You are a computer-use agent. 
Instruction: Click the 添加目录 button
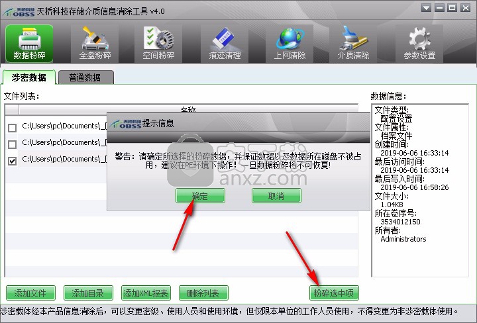pyautogui.click(x=88, y=293)
